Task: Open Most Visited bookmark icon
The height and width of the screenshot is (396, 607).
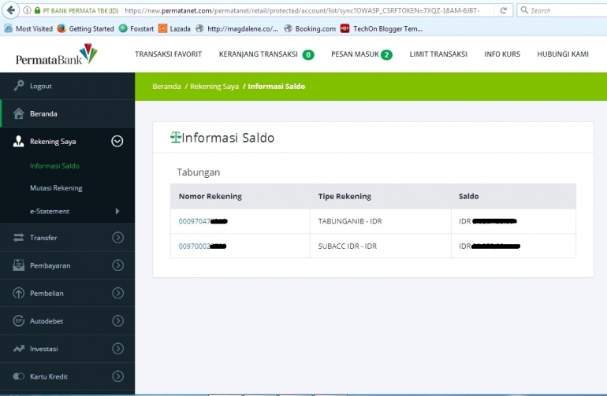Action: point(9,28)
